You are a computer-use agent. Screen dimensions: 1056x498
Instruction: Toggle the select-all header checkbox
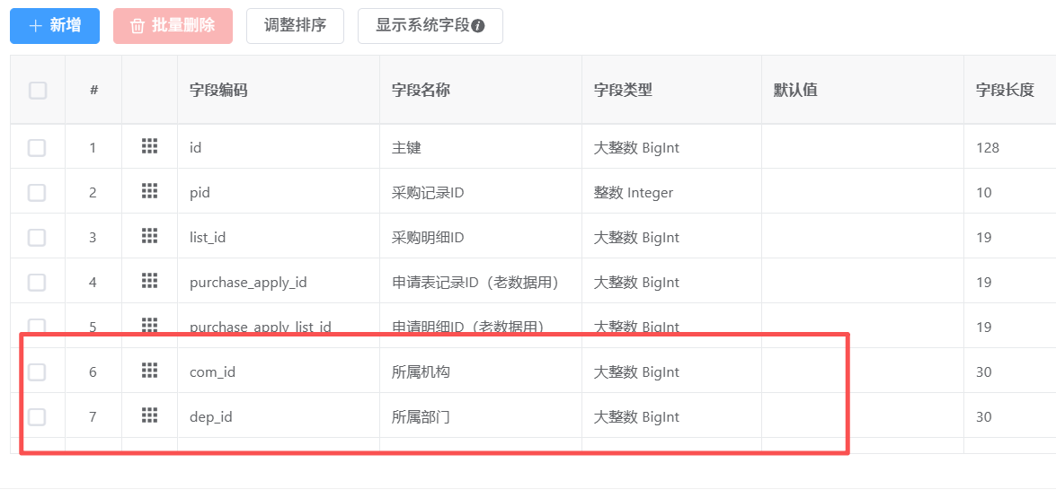[x=38, y=90]
